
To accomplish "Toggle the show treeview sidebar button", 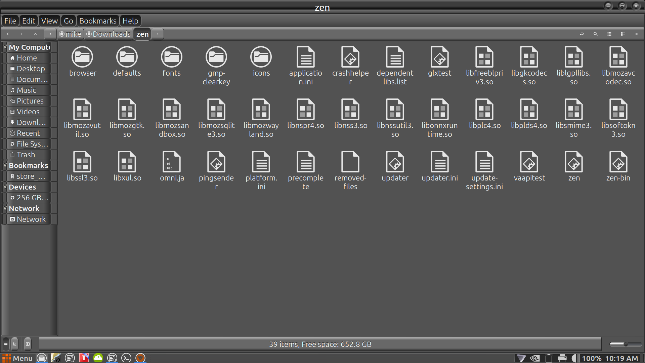I will click(15, 344).
